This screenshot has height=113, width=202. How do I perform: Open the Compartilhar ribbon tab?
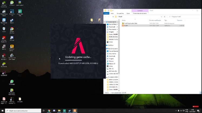(x=120, y=13)
